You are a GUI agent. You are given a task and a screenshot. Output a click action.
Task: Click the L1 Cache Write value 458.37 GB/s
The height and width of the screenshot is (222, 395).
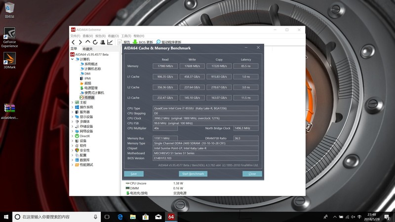tap(192, 76)
